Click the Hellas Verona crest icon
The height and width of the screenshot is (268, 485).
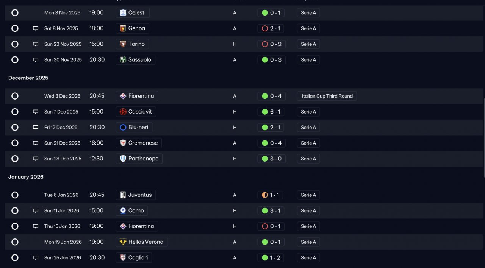(x=123, y=242)
